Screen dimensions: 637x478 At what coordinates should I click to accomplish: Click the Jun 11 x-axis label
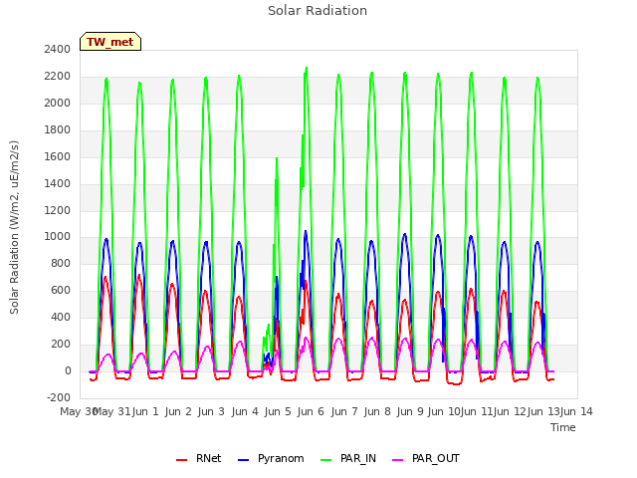[477, 411]
